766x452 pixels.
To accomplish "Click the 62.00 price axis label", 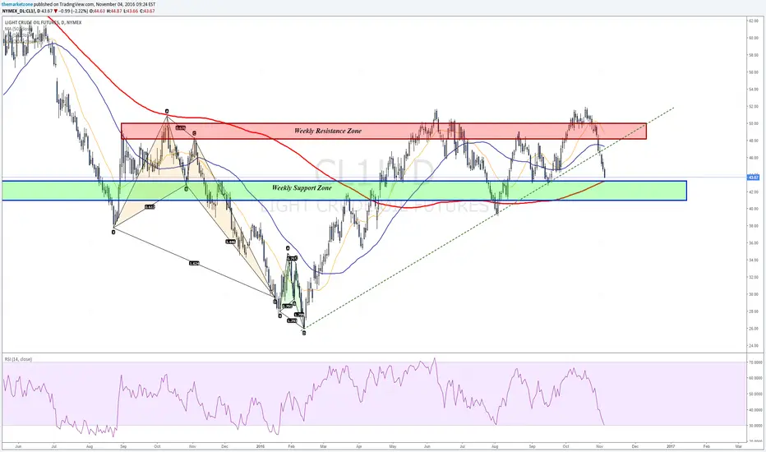I will (x=754, y=21).
